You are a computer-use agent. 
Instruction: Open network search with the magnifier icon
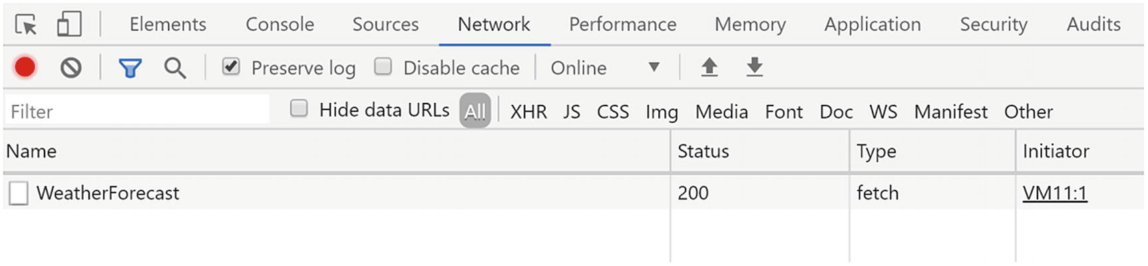tap(175, 68)
